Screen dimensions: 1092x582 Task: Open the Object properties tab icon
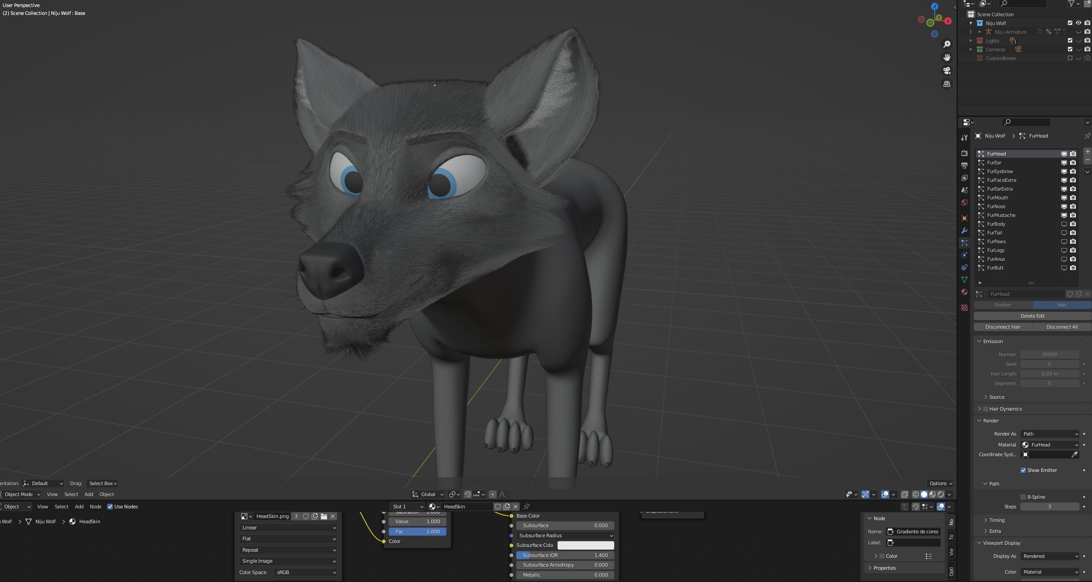tap(964, 218)
